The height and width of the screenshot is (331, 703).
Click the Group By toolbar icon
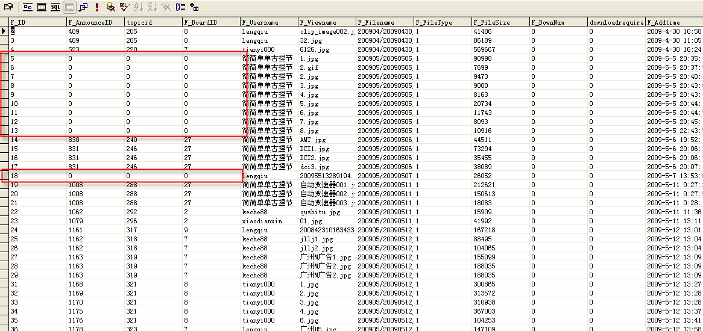(180, 7)
